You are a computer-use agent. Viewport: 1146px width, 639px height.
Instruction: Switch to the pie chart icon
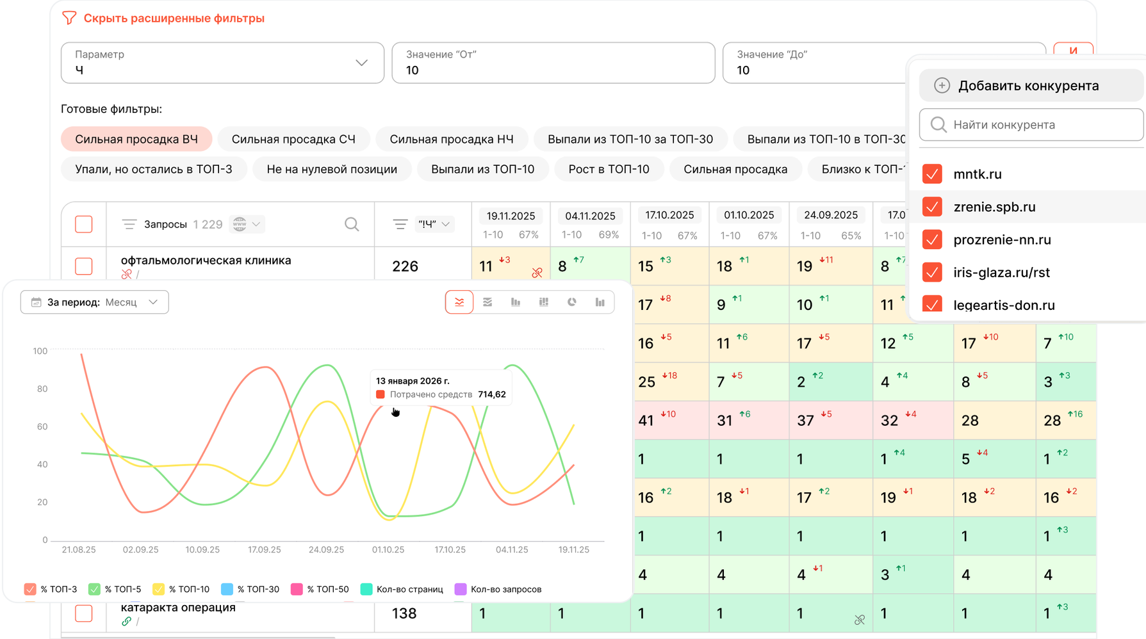pyautogui.click(x=572, y=302)
